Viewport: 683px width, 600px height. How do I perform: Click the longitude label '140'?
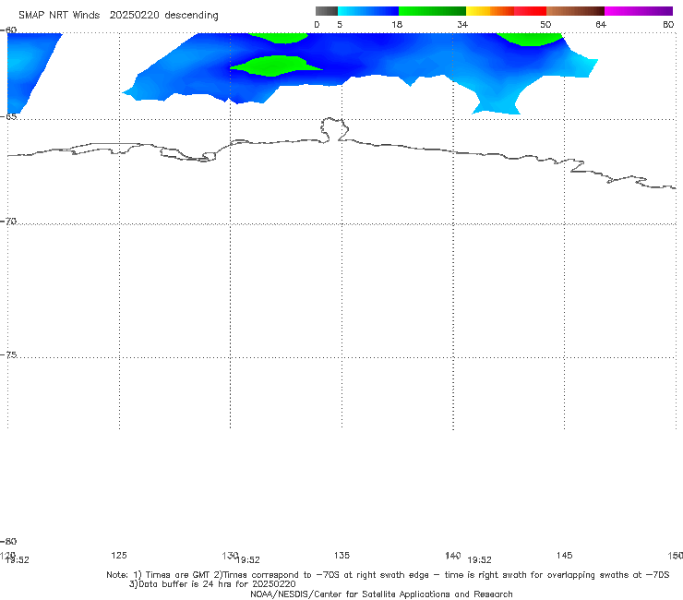point(453,555)
